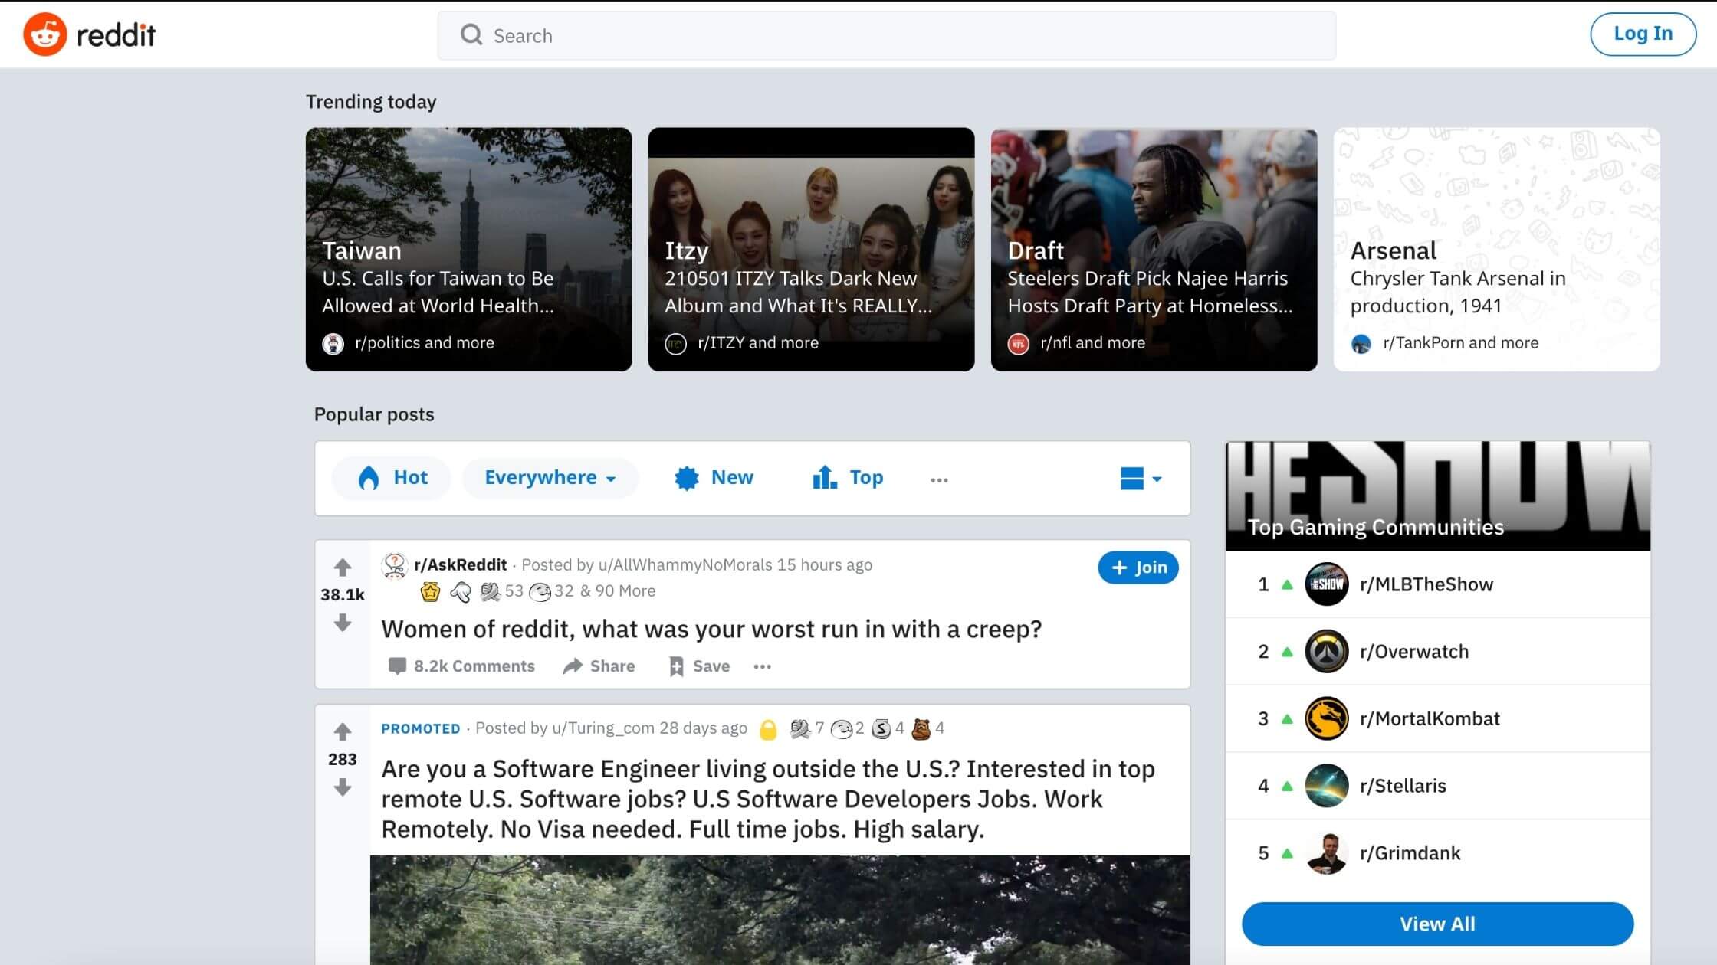The width and height of the screenshot is (1717, 965).
Task: Click the r/Grimdank community icon
Action: point(1326,853)
